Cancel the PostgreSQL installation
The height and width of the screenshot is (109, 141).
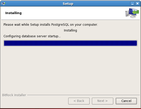pos(126,101)
